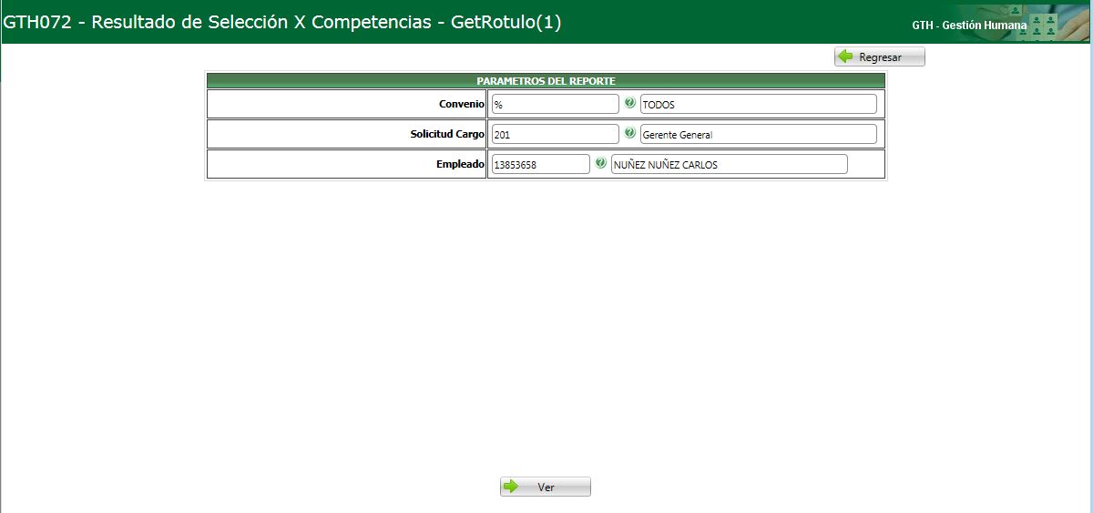Open help lookup icon for Empleado

coord(600,163)
